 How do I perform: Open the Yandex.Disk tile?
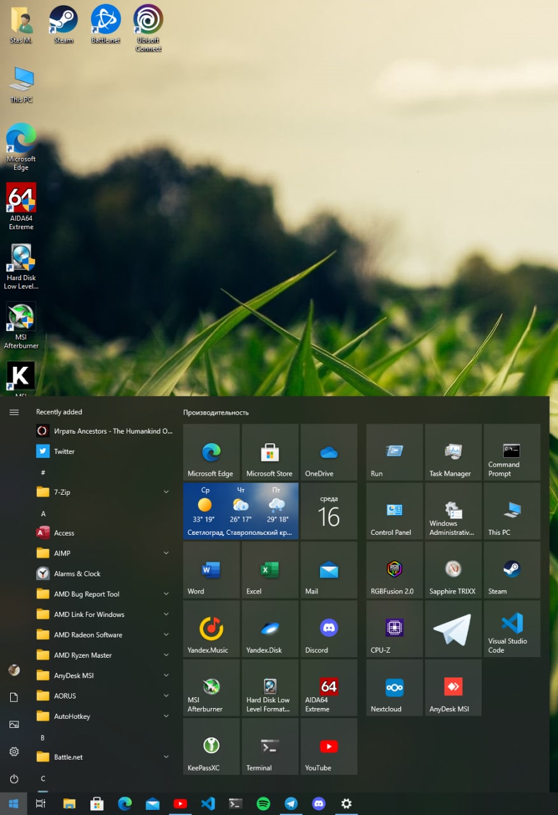(x=270, y=628)
